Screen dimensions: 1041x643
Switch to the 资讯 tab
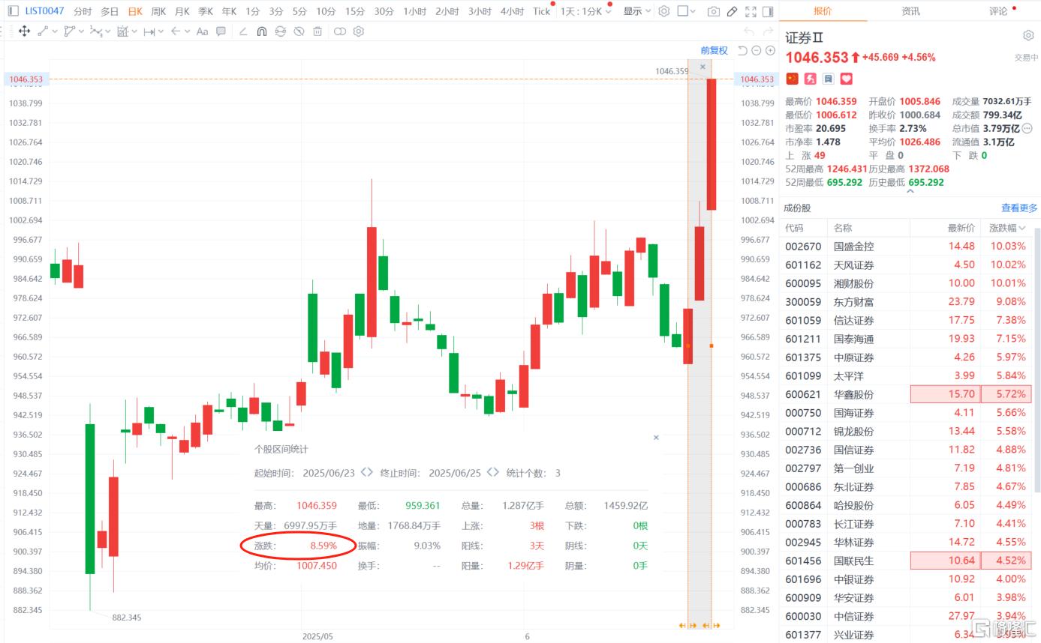pos(910,11)
